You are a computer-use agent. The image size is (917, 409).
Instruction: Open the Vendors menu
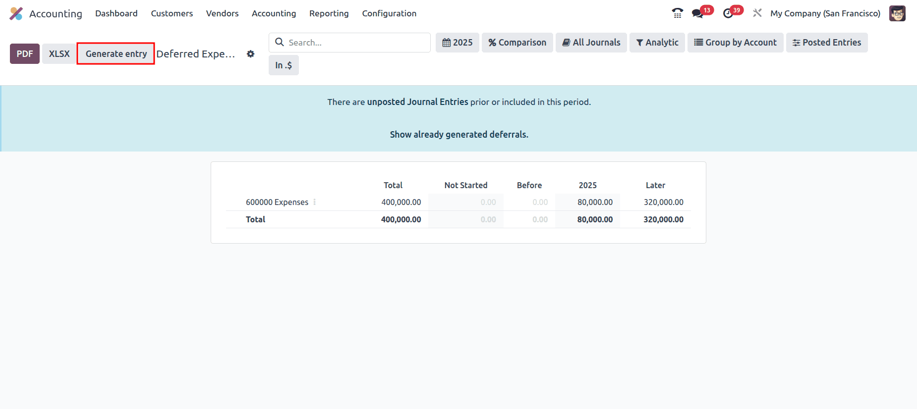point(222,13)
